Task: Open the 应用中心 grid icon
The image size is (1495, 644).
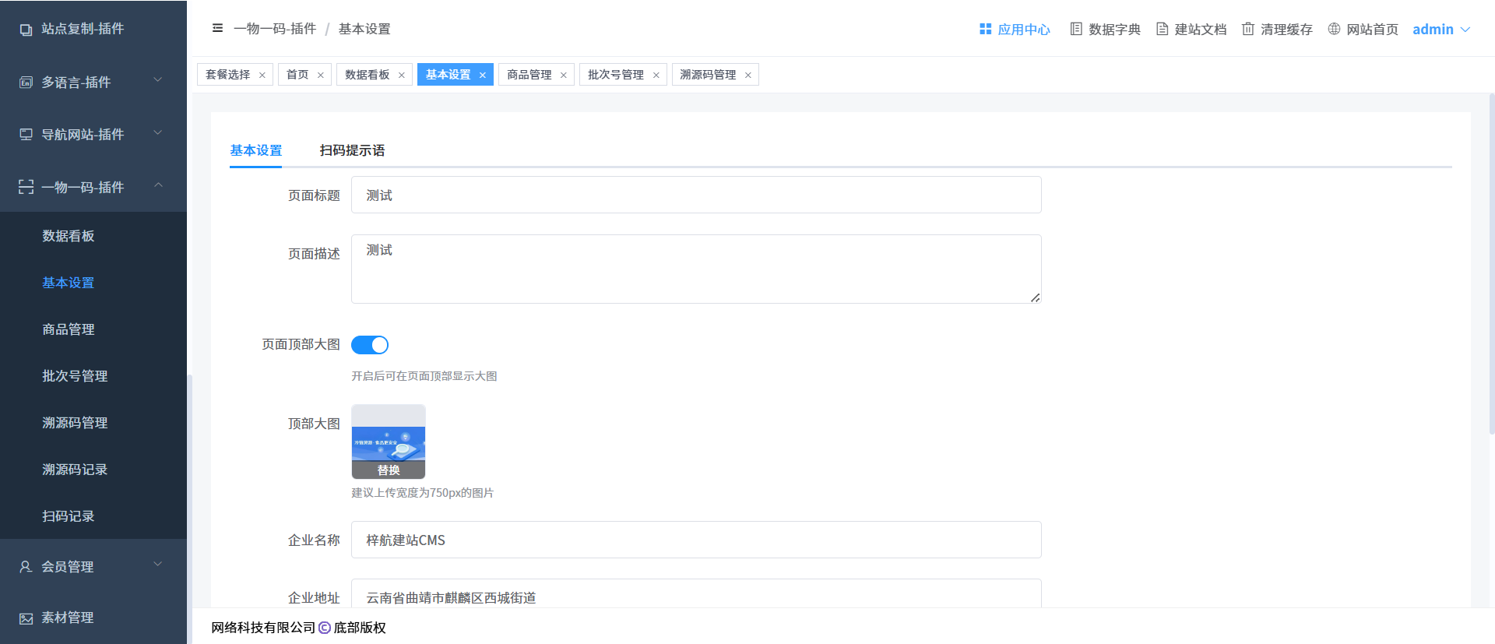Action: click(x=985, y=29)
